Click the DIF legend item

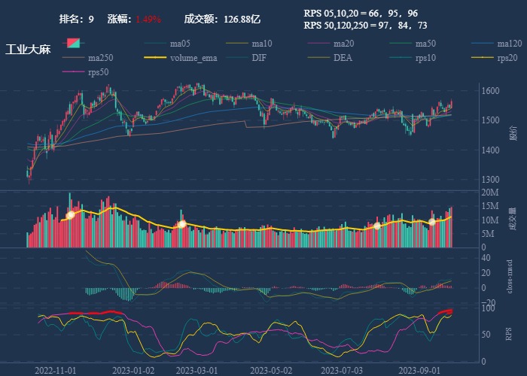click(x=258, y=58)
